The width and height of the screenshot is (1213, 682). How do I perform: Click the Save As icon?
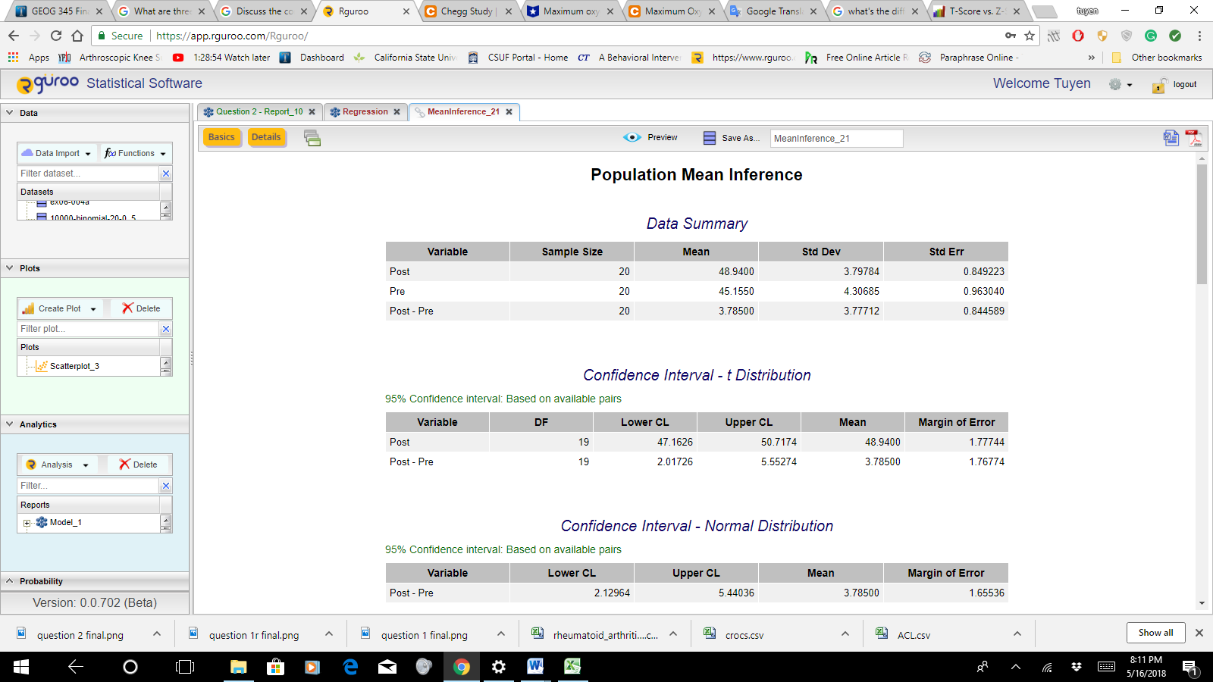coord(710,138)
